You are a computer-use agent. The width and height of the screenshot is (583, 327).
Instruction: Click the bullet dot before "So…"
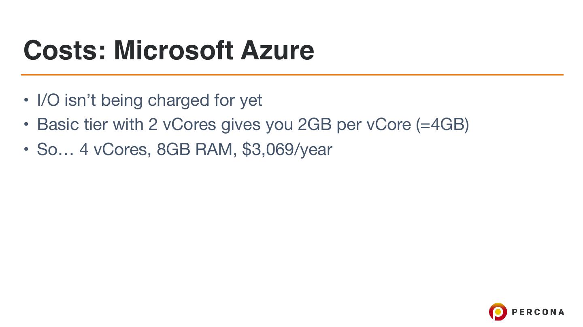click(x=26, y=149)
